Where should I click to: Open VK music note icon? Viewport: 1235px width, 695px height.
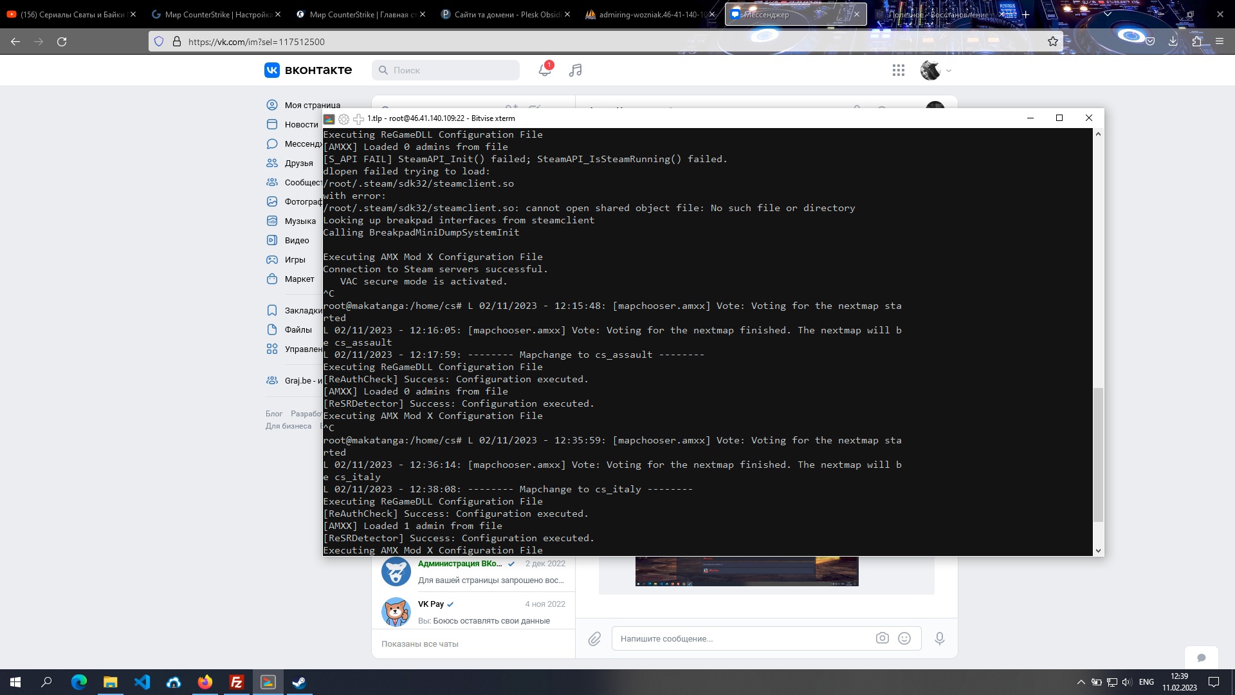coord(575,70)
